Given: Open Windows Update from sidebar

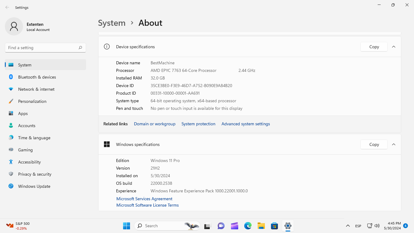Looking at the screenshot, I should pos(34,186).
